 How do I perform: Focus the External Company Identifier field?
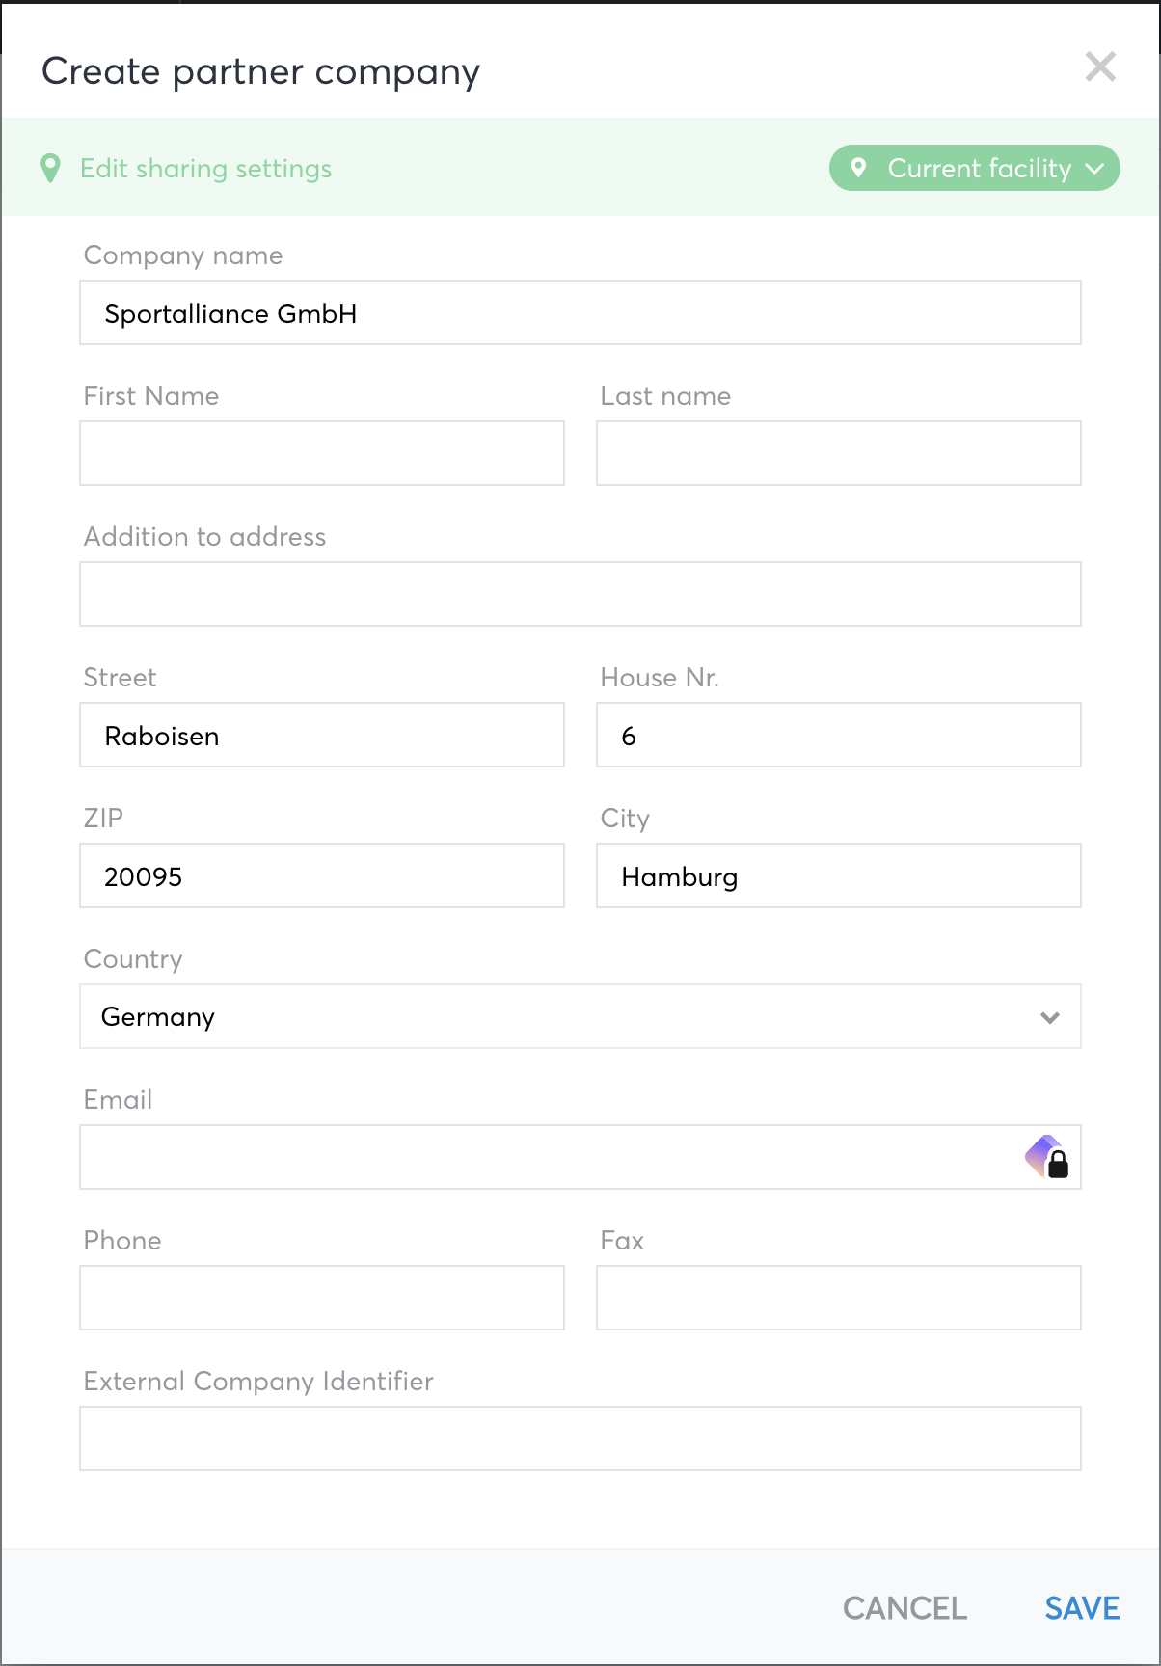(580, 1438)
